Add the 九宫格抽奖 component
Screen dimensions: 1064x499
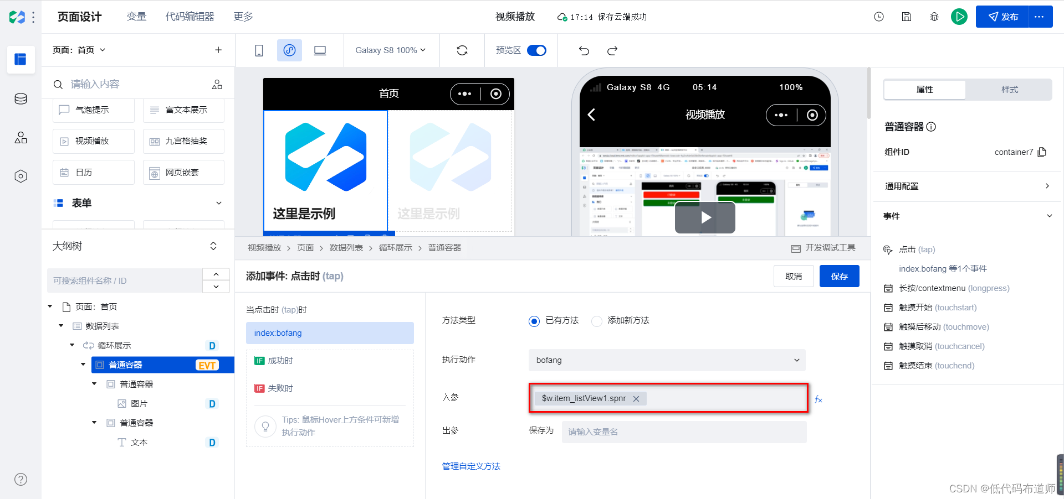(x=183, y=141)
